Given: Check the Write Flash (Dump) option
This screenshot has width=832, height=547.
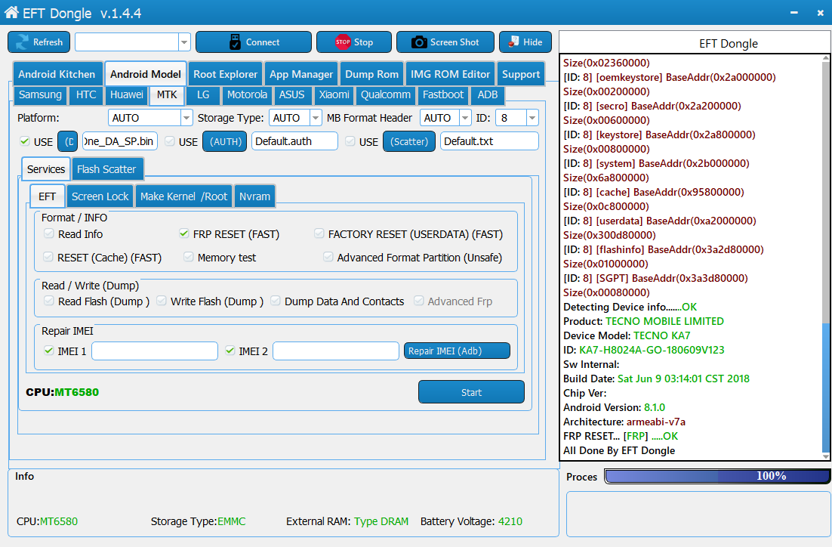Looking at the screenshot, I should [162, 301].
